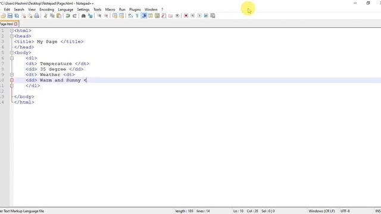Toggle INS insert mode in status bar
The image size is (381, 214).
point(378,211)
